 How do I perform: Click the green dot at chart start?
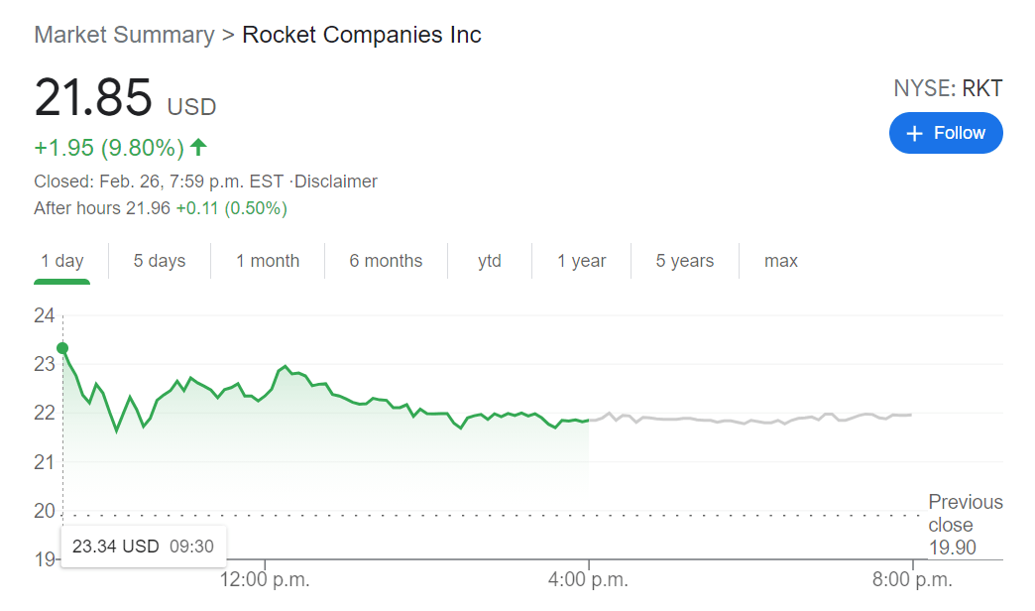62,348
